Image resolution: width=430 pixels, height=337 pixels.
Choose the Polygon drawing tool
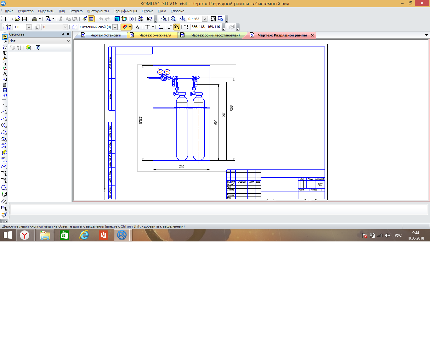coord(4,187)
